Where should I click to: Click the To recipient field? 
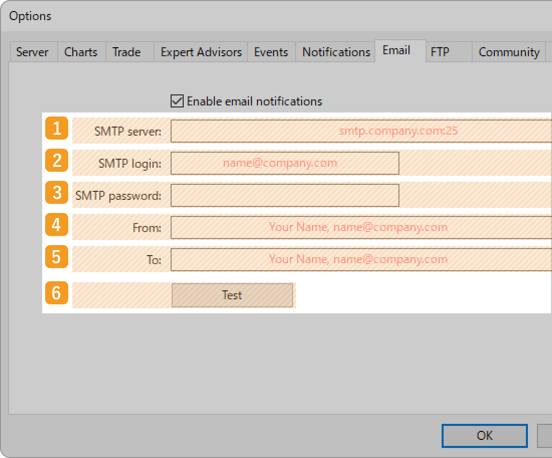pyautogui.click(x=351, y=260)
